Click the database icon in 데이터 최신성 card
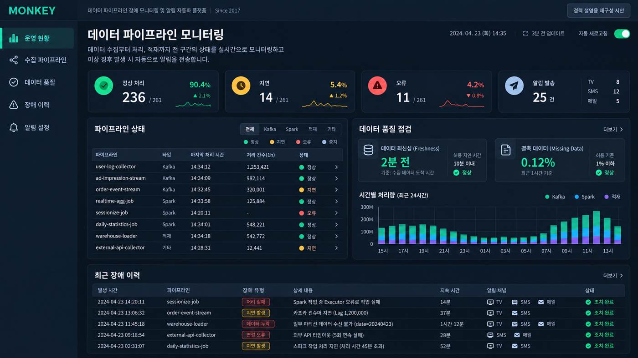Viewport: 638px width, 358px height. (368, 150)
